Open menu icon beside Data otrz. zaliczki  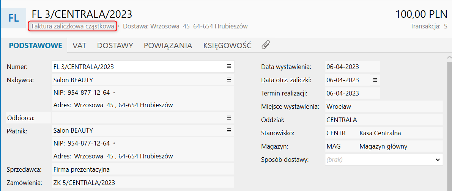pos(375,80)
